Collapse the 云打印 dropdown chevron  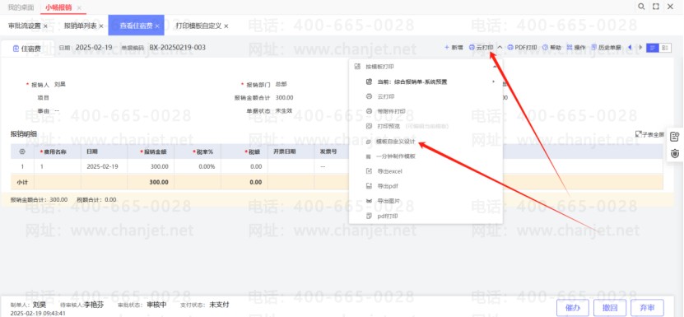click(500, 48)
